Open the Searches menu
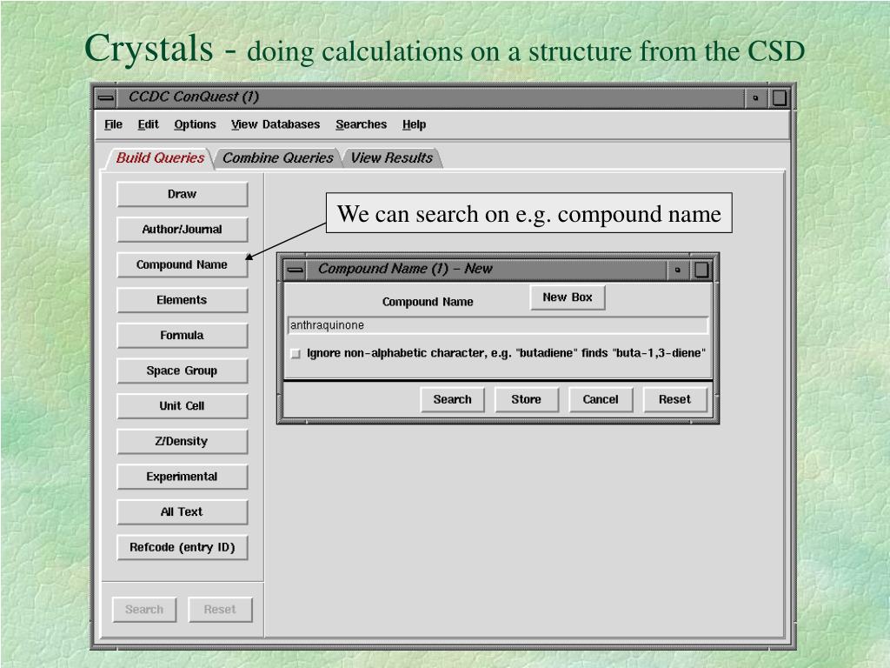The height and width of the screenshot is (668, 890). (361, 124)
